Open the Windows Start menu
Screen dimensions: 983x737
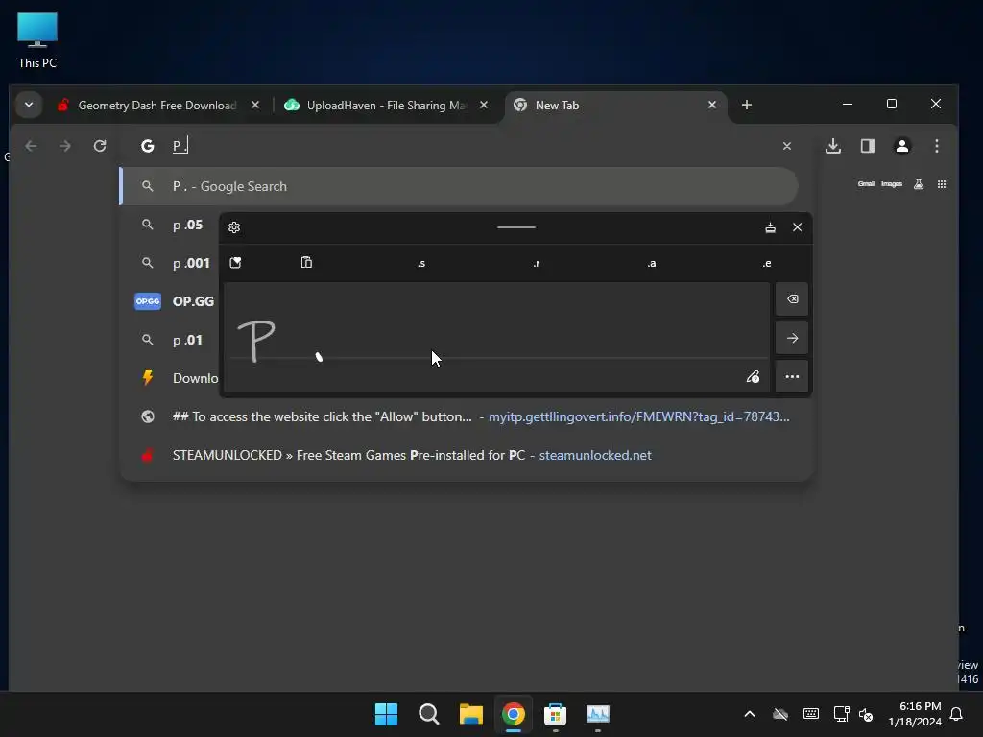tap(386, 714)
